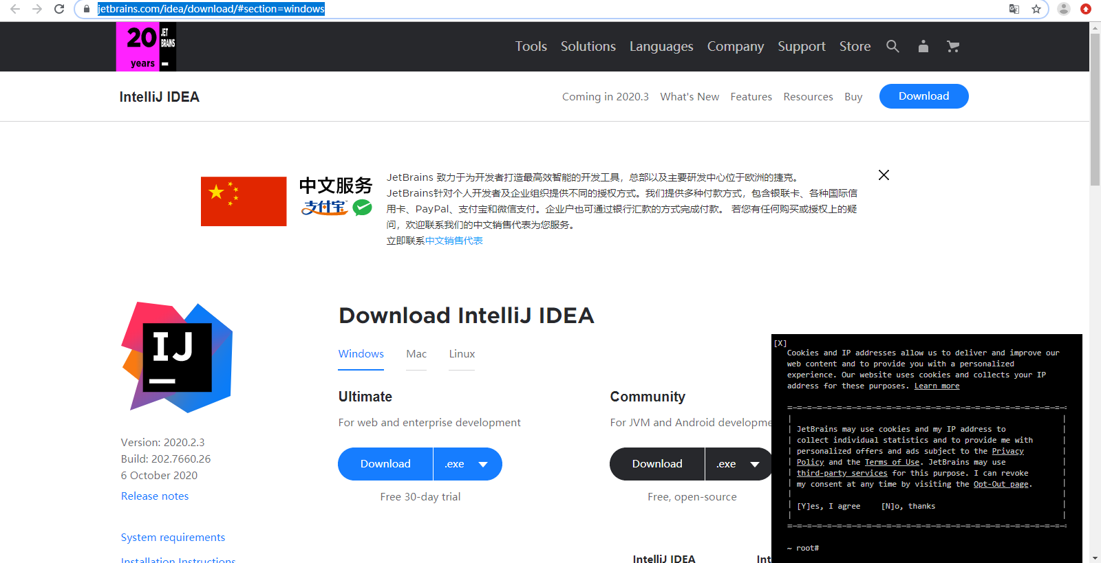Screen dimensions: 1101x563
Task: Open Coming in 2020.3 page
Action: (606, 97)
